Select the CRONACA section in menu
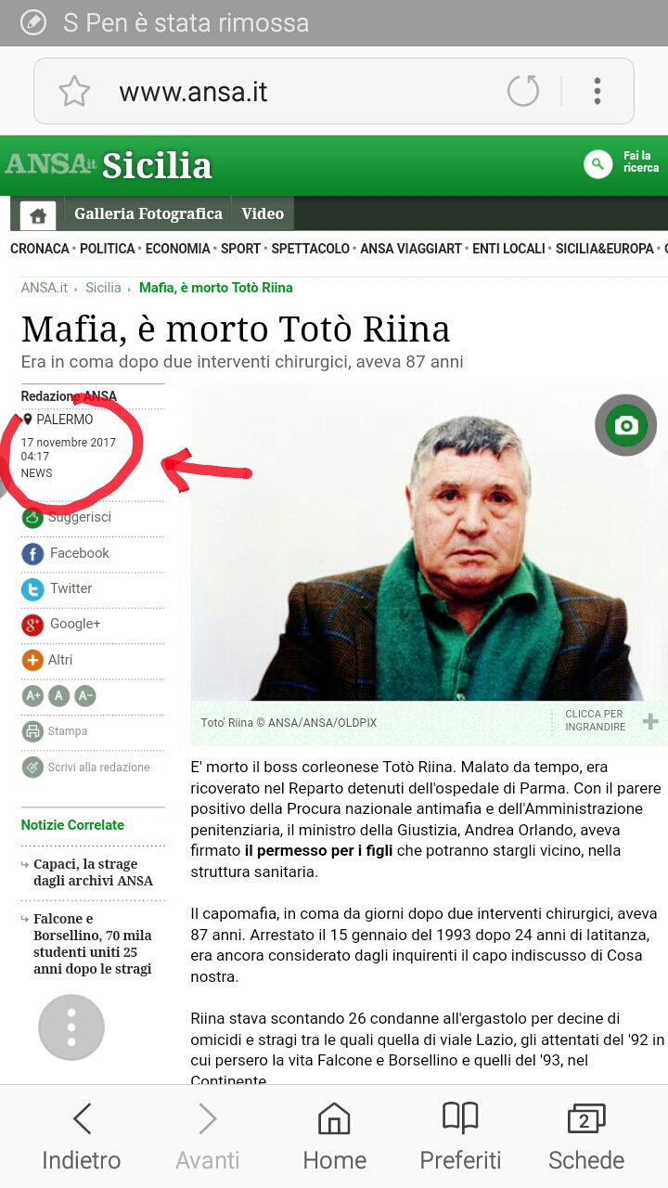The image size is (668, 1188). 40,249
